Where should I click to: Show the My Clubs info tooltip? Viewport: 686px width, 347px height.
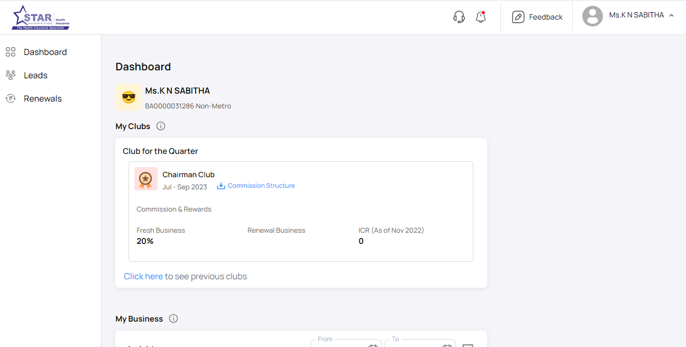point(161,126)
